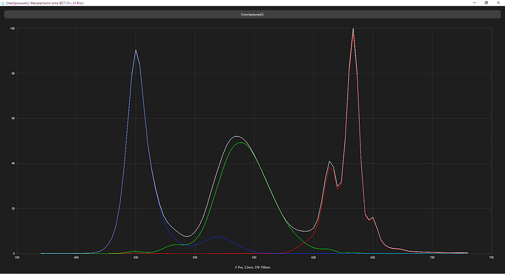The height and width of the screenshot is (274, 505).
Task: Click the red curve bump near 650 nm
Action: [373, 217]
